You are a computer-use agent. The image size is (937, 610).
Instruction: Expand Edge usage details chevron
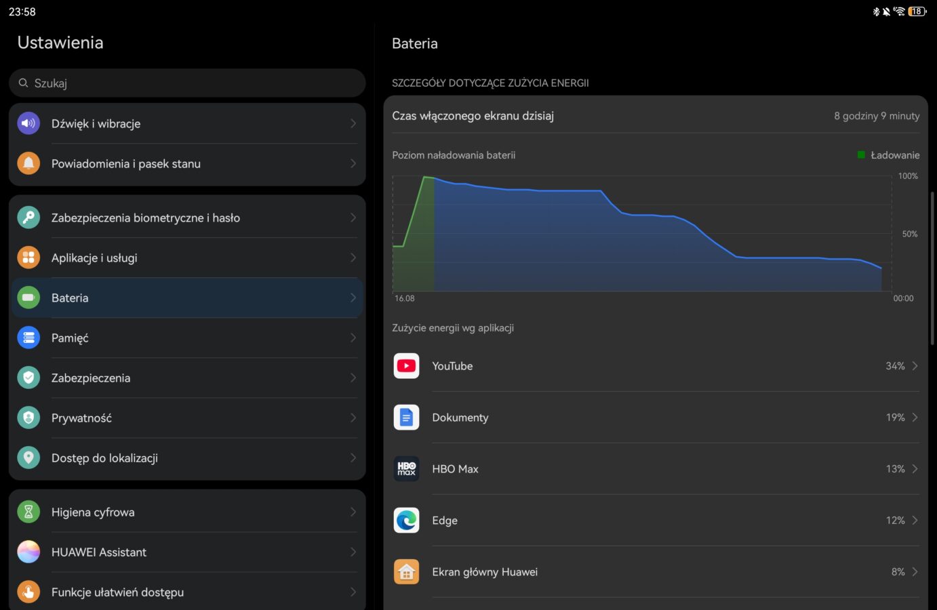pyautogui.click(x=915, y=521)
